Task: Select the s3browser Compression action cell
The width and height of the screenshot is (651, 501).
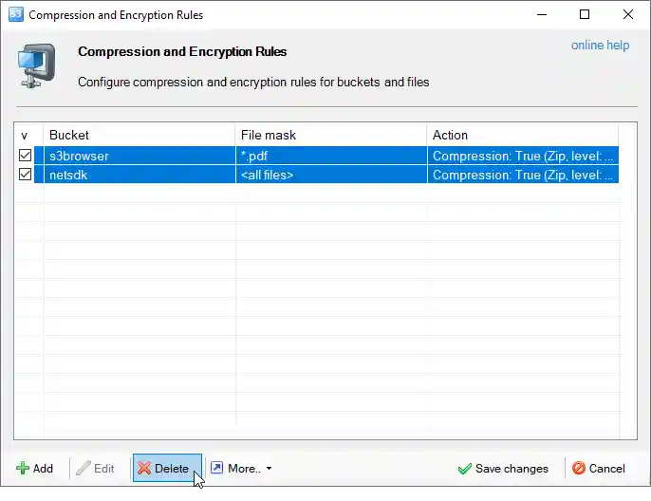Action: (522, 156)
